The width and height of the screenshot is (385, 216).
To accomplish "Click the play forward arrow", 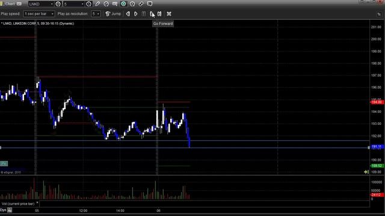I will tap(136, 14).
